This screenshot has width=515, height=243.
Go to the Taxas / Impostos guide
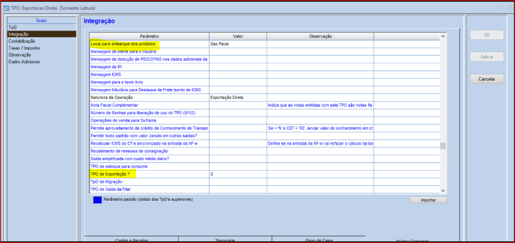click(x=24, y=48)
